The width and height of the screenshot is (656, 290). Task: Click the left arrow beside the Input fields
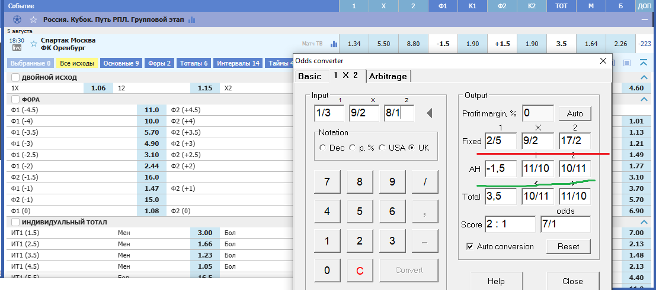pyautogui.click(x=429, y=113)
